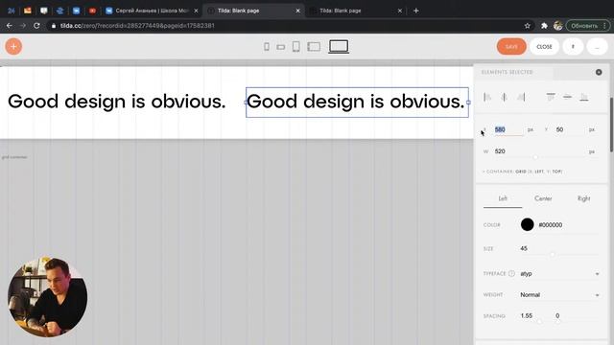The height and width of the screenshot is (345, 614).
Task: Click the orange add element plus button
Action: pos(13,47)
